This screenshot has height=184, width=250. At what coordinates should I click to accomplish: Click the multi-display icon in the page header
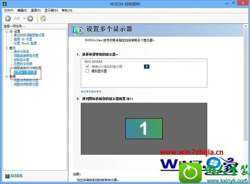(x=78, y=31)
